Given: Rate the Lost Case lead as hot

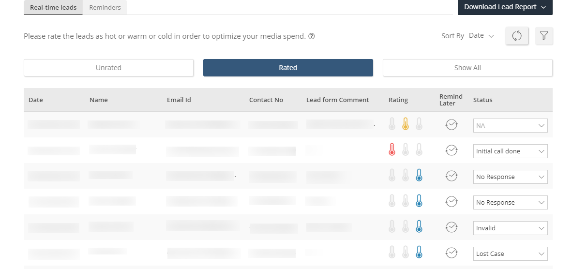Looking at the screenshot, I should coord(392,252).
